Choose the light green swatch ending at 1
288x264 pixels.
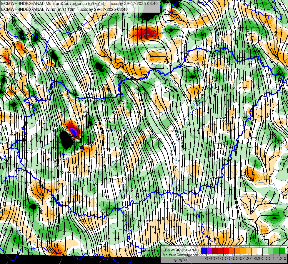(x=271, y=251)
